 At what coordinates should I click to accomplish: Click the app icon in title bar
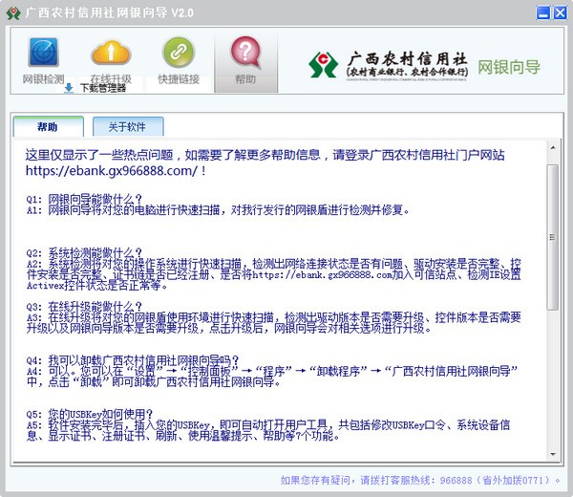[x=13, y=12]
